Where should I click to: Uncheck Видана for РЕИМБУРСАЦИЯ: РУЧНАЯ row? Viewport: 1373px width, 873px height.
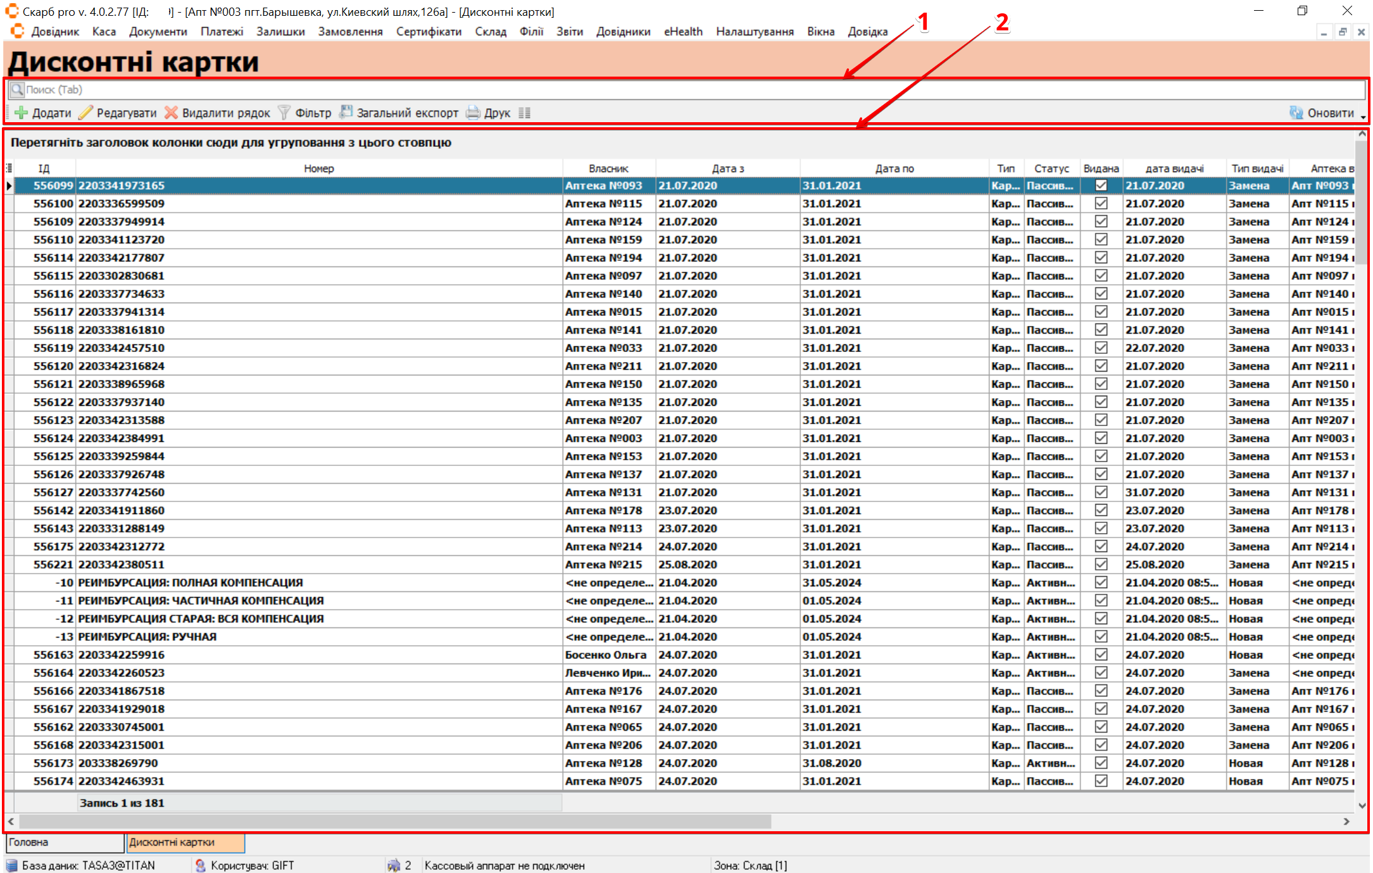(x=1101, y=637)
